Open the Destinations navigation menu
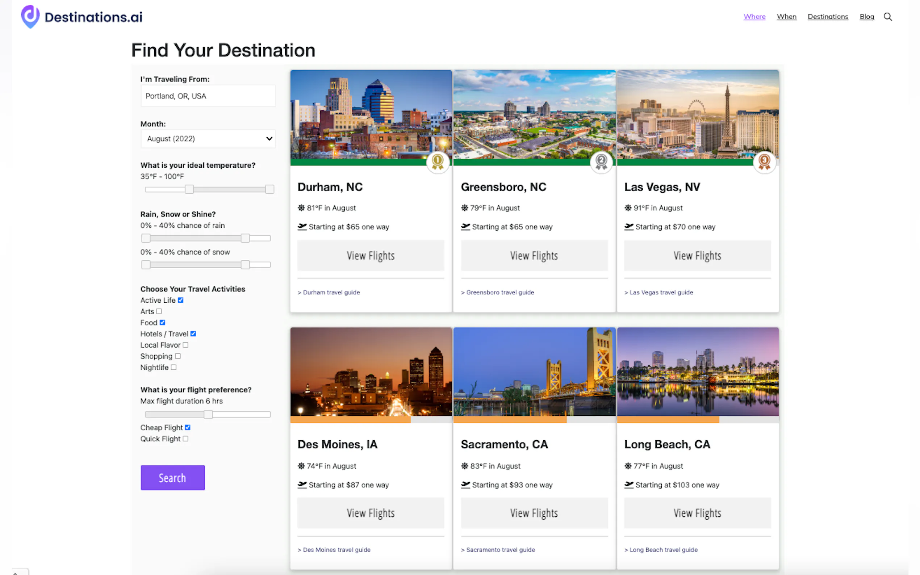This screenshot has height=575, width=920. pyautogui.click(x=828, y=17)
